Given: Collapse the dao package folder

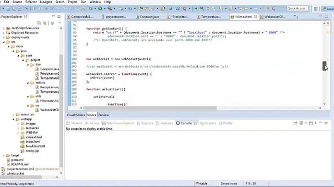Looking at the screenshot, I should coord(28,64).
